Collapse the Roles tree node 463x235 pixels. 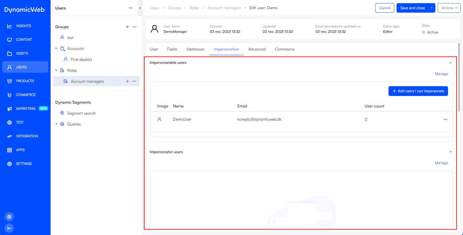[x=56, y=70]
